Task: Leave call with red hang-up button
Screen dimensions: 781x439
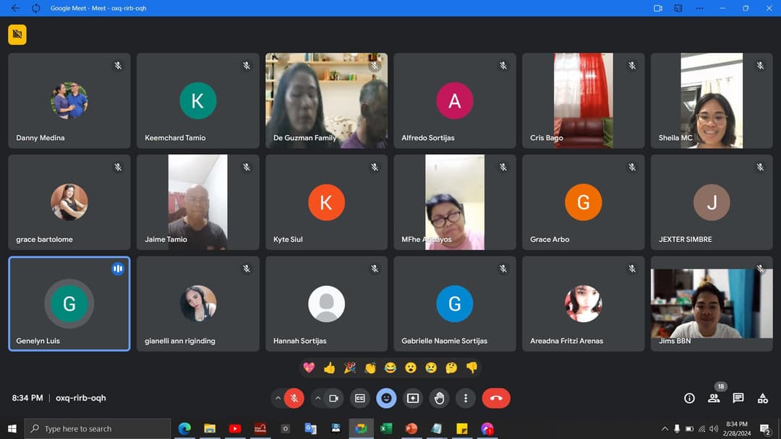Action: 496,399
